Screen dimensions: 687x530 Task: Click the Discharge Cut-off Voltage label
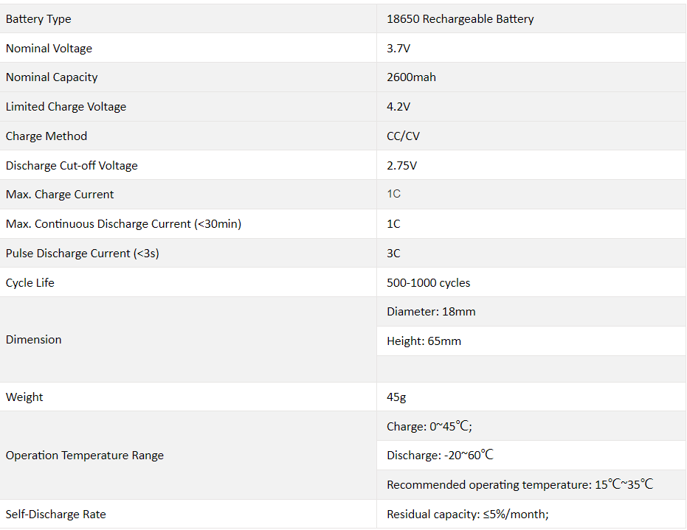(x=72, y=166)
